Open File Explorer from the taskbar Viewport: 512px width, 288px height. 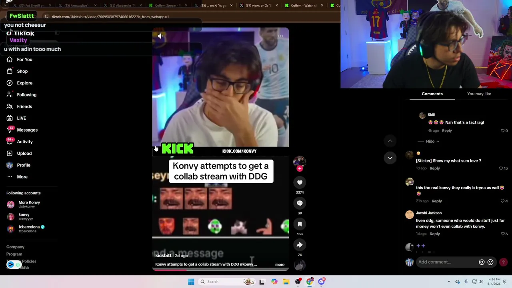[x=286, y=282]
